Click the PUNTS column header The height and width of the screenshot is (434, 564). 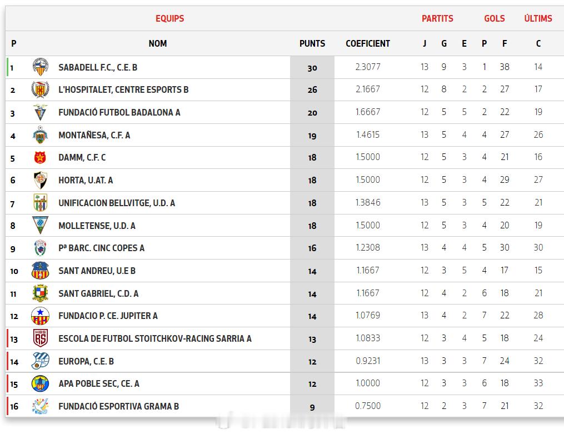click(x=312, y=43)
